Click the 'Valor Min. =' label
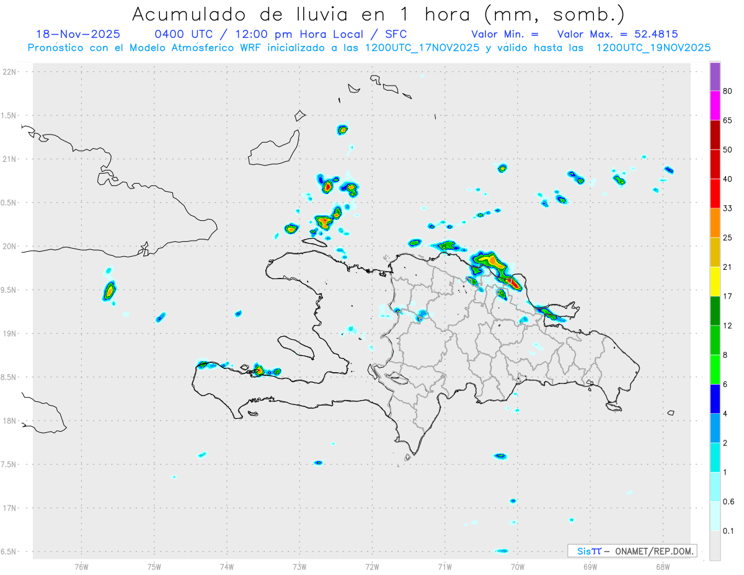744x575 pixels. pyautogui.click(x=505, y=34)
